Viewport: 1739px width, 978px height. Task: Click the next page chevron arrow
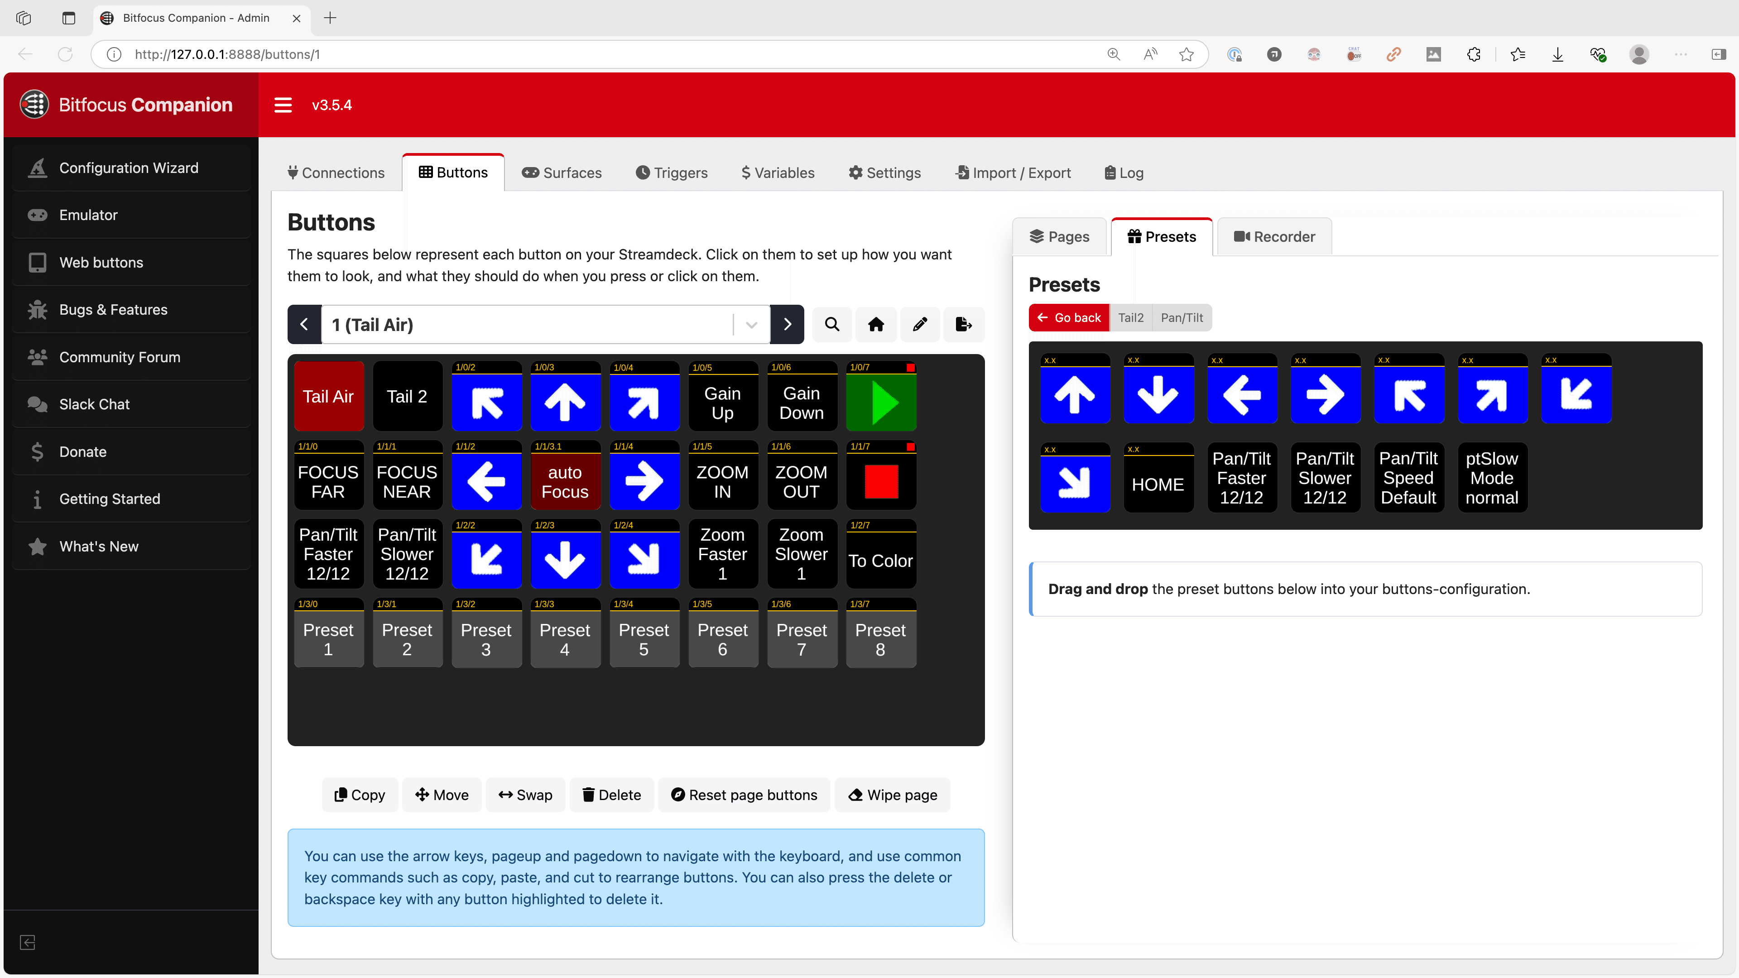(787, 324)
